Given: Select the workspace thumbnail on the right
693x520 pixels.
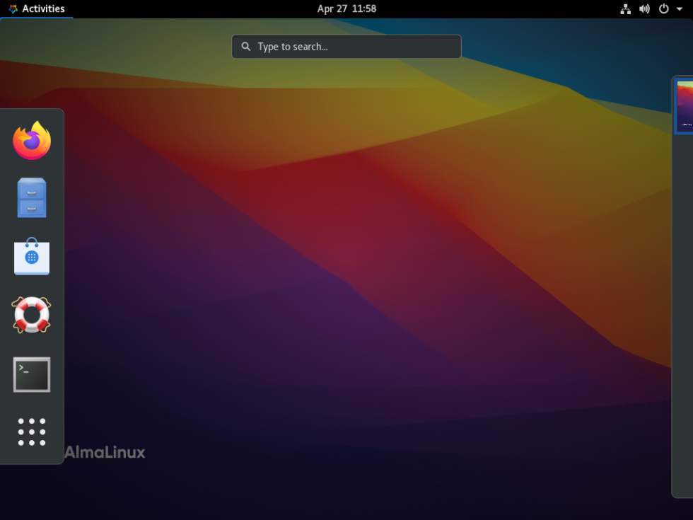Looking at the screenshot, I should 683,105.
